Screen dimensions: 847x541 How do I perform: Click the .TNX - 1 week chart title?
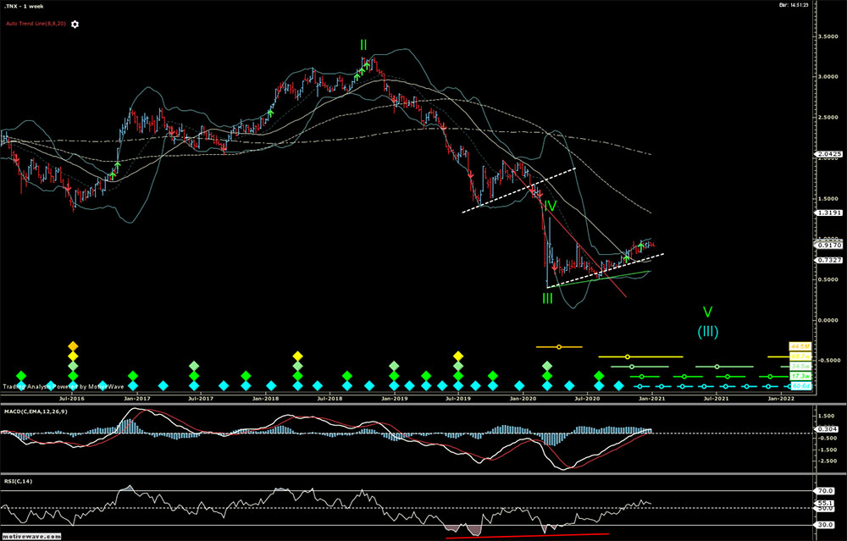click(25, 7)
